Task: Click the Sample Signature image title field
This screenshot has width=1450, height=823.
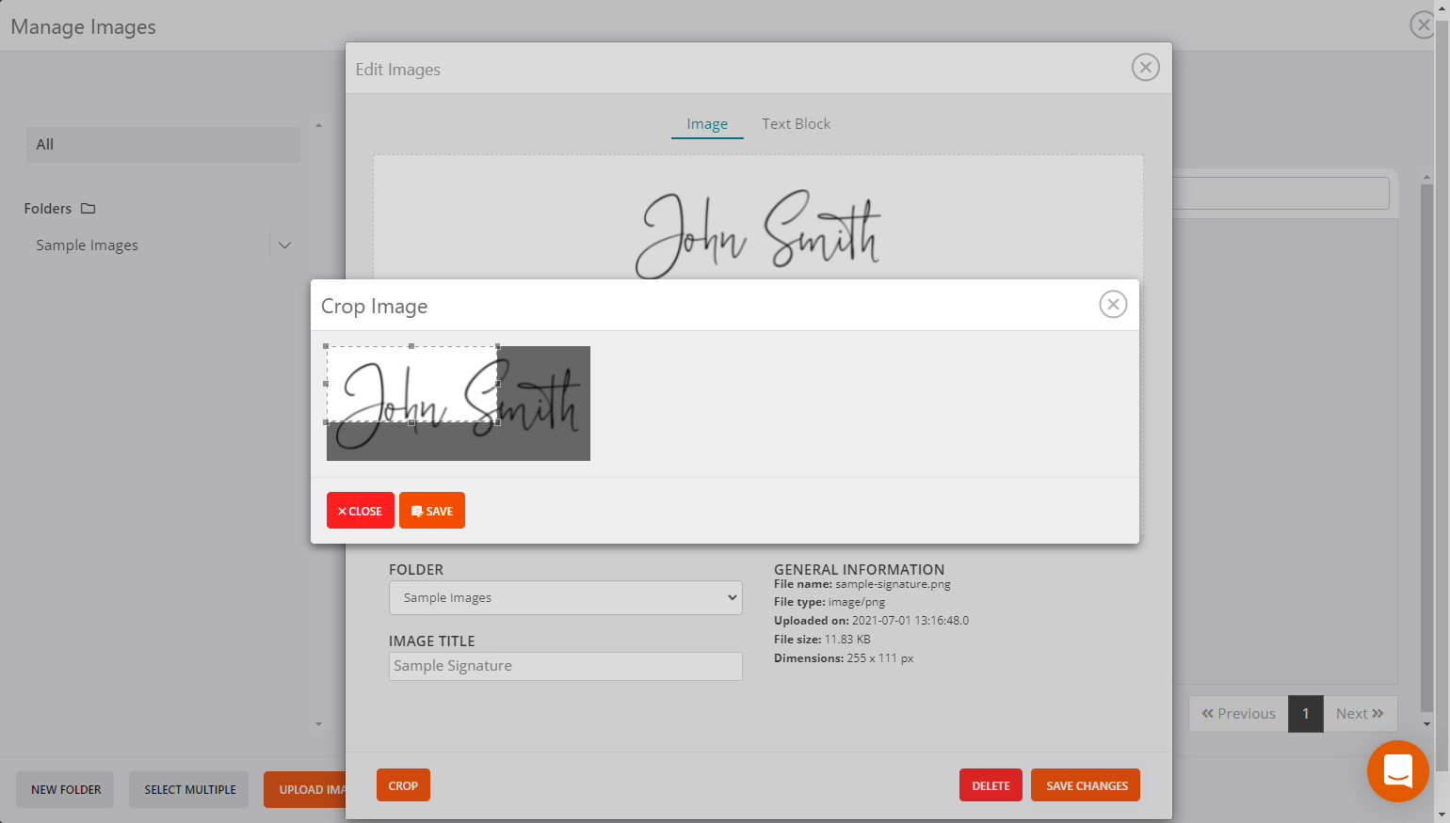Action: [x=565, y=665]
